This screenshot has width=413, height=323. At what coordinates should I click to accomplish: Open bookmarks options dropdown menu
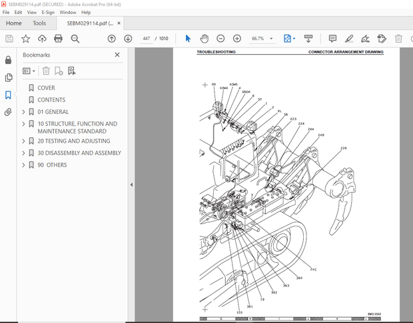tap(29, 71)
